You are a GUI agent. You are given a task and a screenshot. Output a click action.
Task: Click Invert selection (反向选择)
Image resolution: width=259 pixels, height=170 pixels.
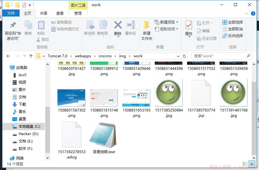tap(233, 36)
